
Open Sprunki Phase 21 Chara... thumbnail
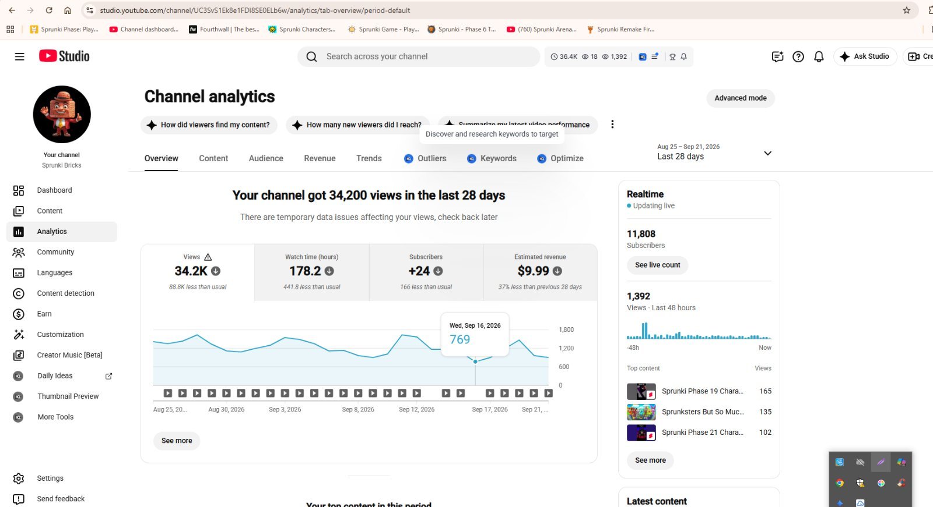pos(641,432)
